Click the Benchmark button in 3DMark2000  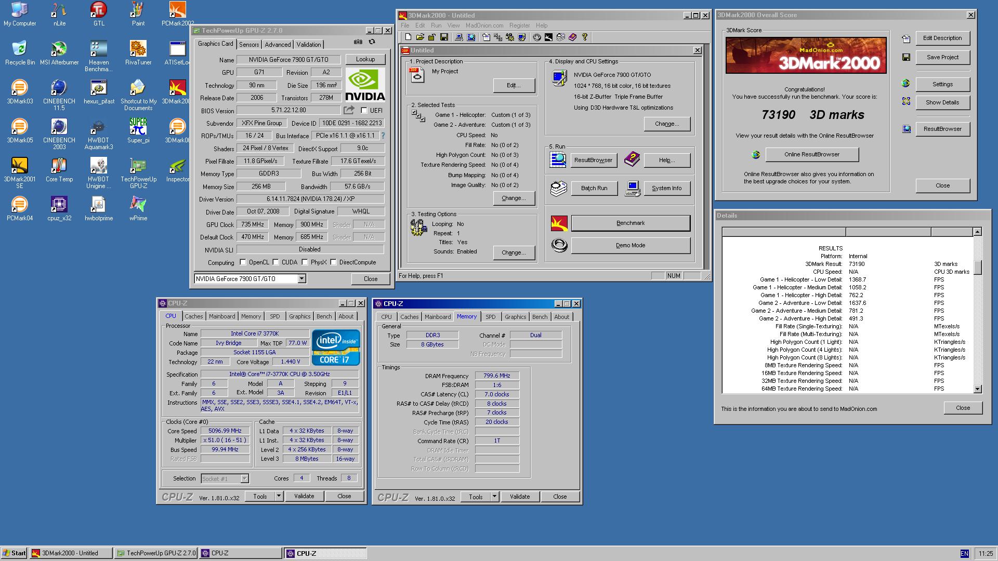click(631, 223)
